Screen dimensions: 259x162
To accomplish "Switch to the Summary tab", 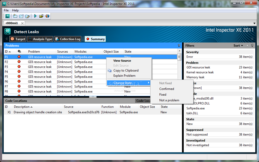I will [x=95, y=39].
